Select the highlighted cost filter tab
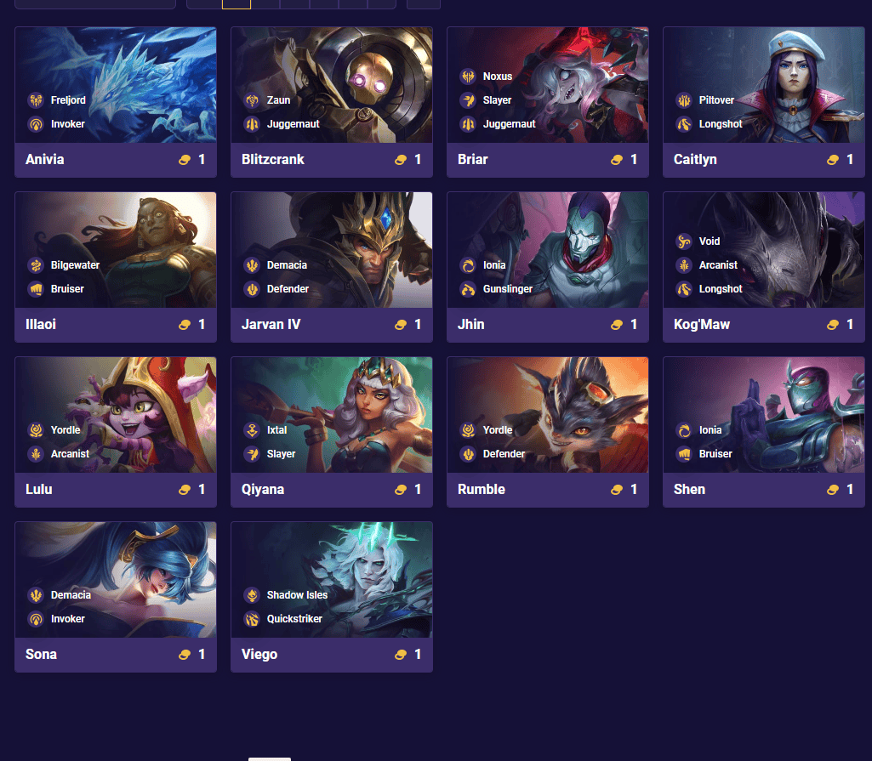The image size is (872, 761). coord(237,4)
